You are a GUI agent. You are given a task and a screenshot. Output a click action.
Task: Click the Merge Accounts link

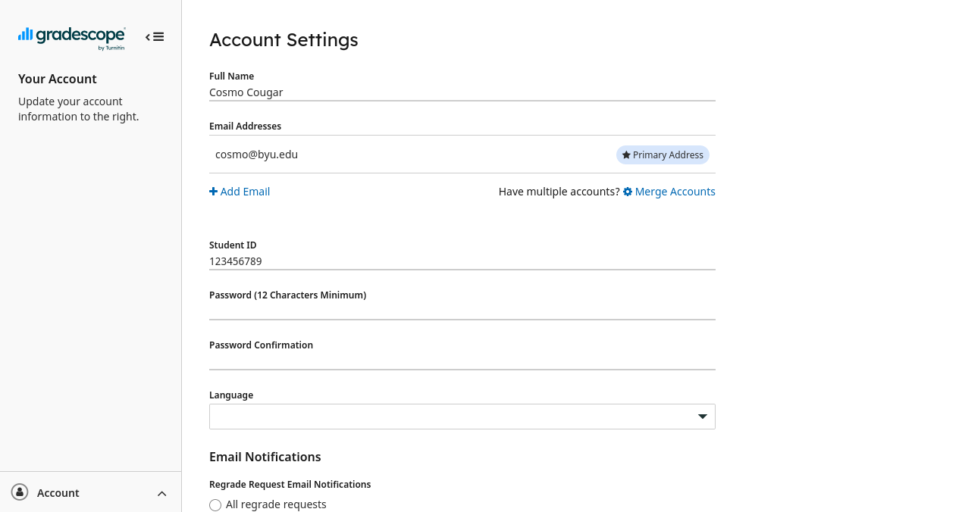675,191
